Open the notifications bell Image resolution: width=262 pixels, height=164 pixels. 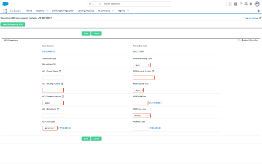[251, 4]
